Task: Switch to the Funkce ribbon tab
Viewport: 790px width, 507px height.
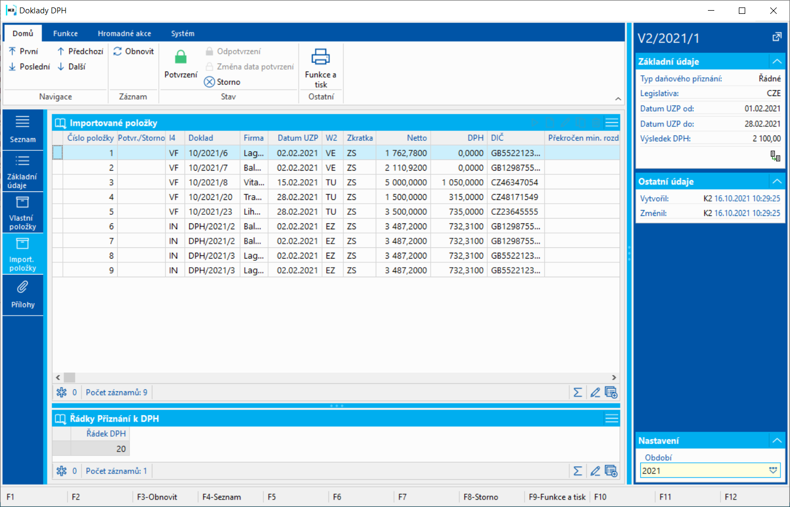Action: [66, 33]
